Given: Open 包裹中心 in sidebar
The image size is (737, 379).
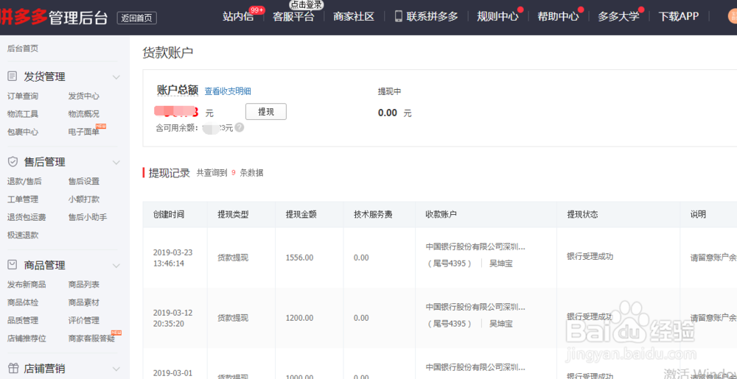Looking at the screenshot, I should click(23, 132).
